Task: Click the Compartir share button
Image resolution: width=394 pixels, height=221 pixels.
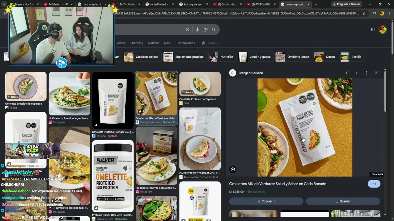Action: click(266, 201)
